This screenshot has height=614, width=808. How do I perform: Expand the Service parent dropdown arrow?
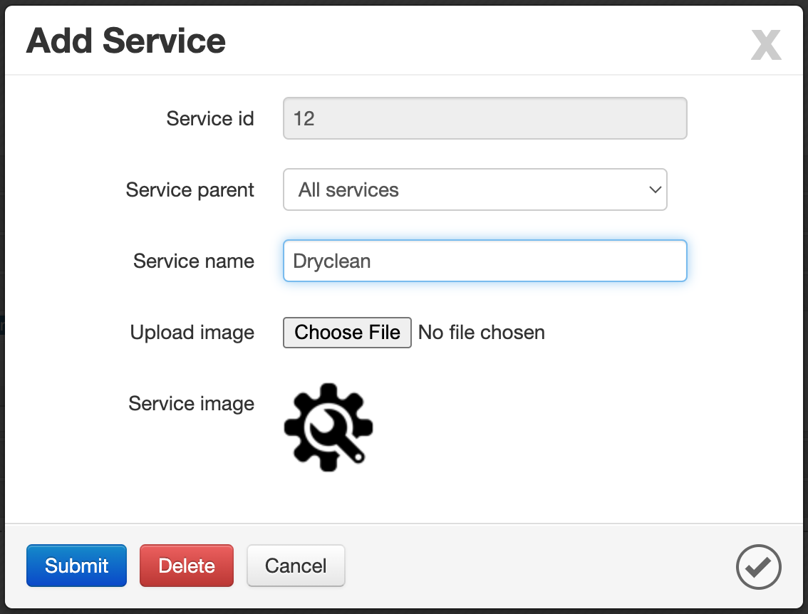(x=655, y=189)
